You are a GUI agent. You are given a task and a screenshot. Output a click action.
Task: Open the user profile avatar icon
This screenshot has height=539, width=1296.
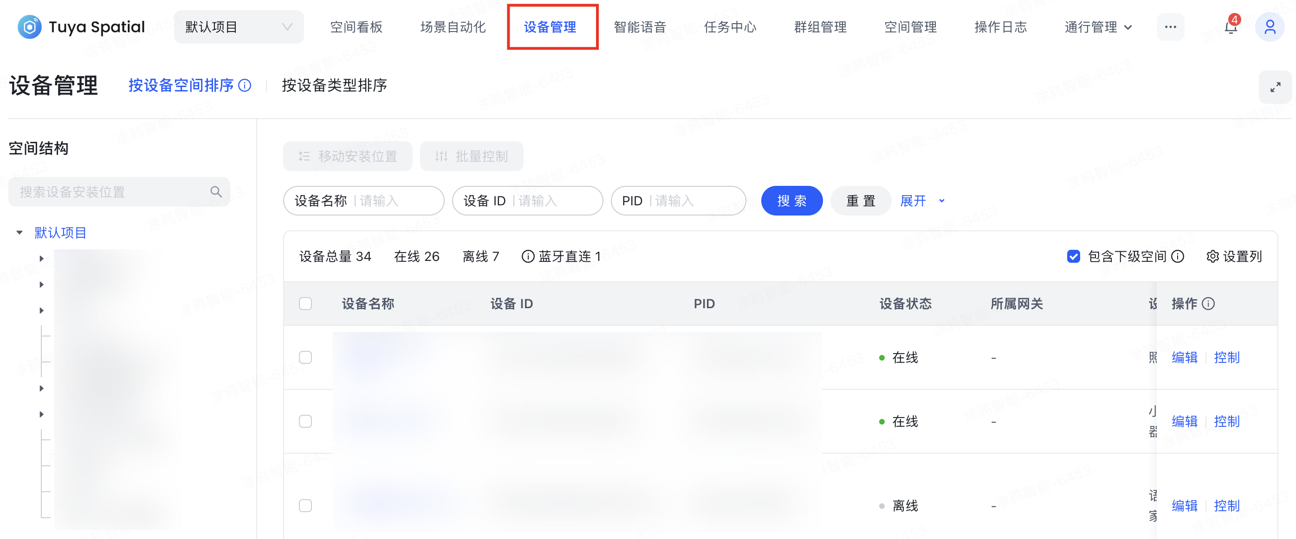1270,27
